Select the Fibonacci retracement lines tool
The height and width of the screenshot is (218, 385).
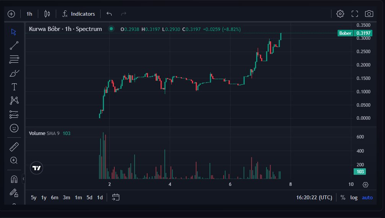point(14,59)
